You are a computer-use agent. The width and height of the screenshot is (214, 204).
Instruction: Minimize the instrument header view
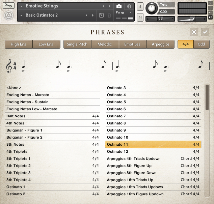pyautogui.click(x=210, y=8)
